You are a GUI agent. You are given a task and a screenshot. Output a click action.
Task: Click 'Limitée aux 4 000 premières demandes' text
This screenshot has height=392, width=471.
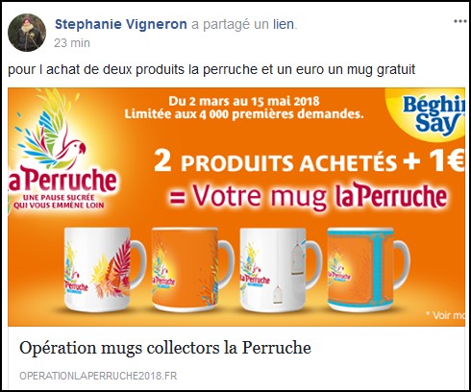(x=244, y=114)
